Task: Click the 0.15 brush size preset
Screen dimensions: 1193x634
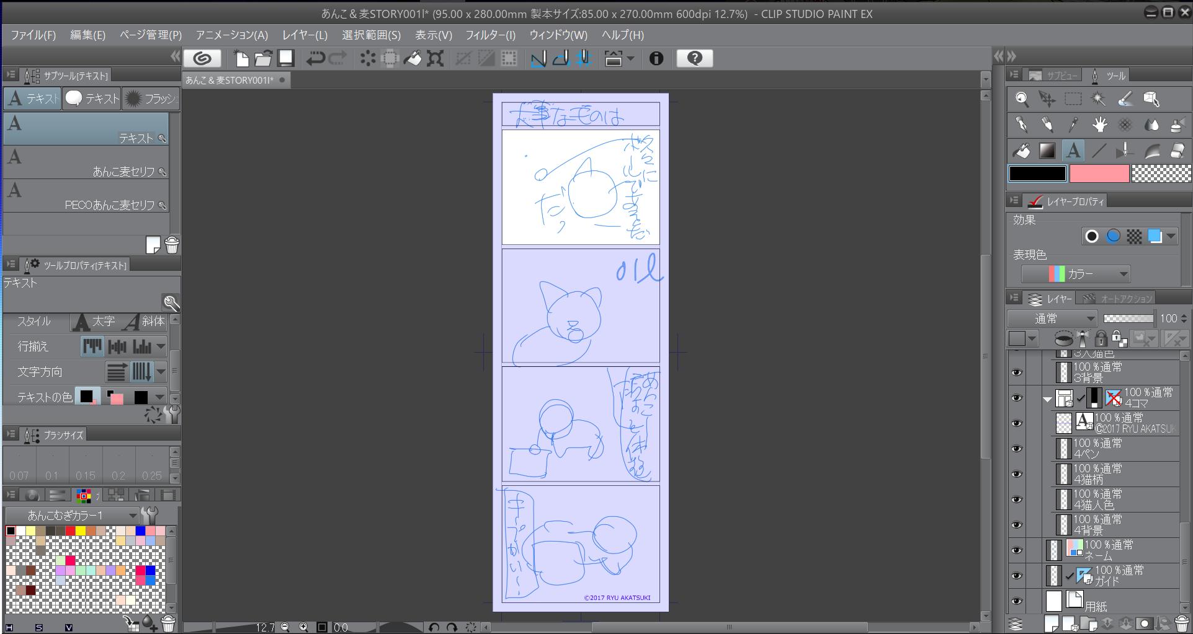Action: click(86, 465)
